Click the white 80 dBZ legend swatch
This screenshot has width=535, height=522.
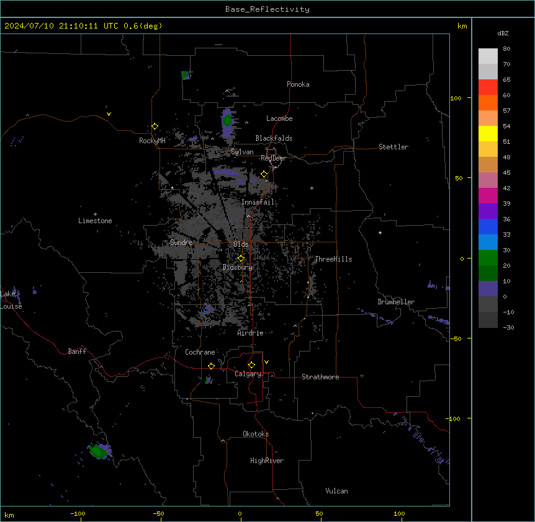(x=488, y=56)
